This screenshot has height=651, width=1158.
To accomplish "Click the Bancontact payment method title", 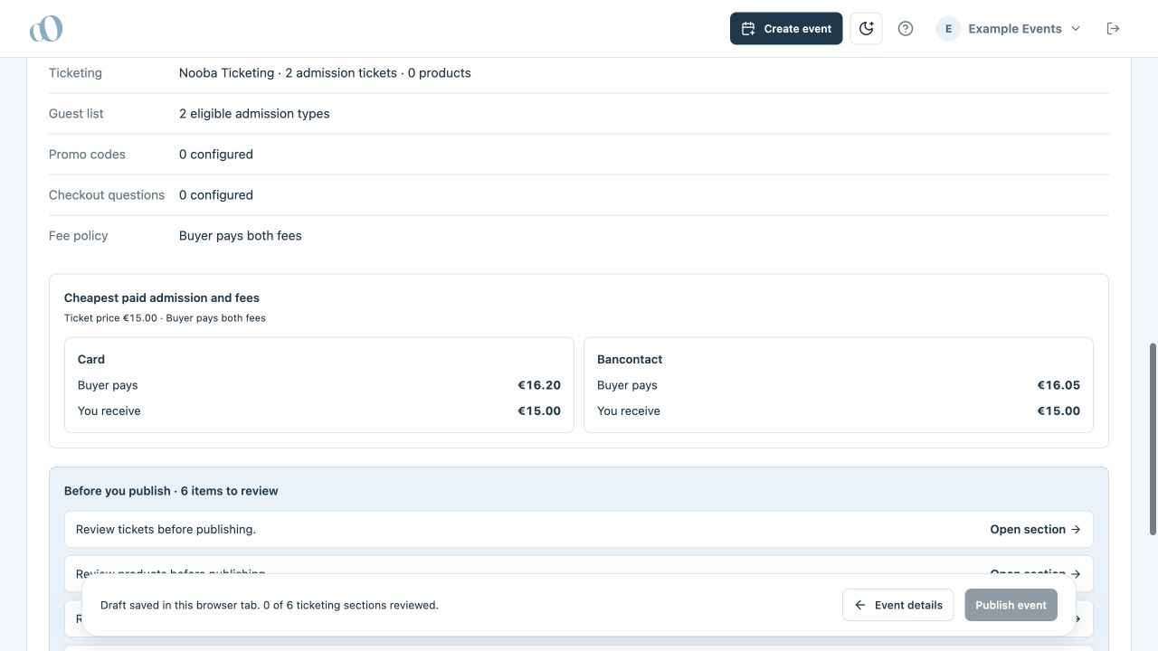I will tap(630, 359).
